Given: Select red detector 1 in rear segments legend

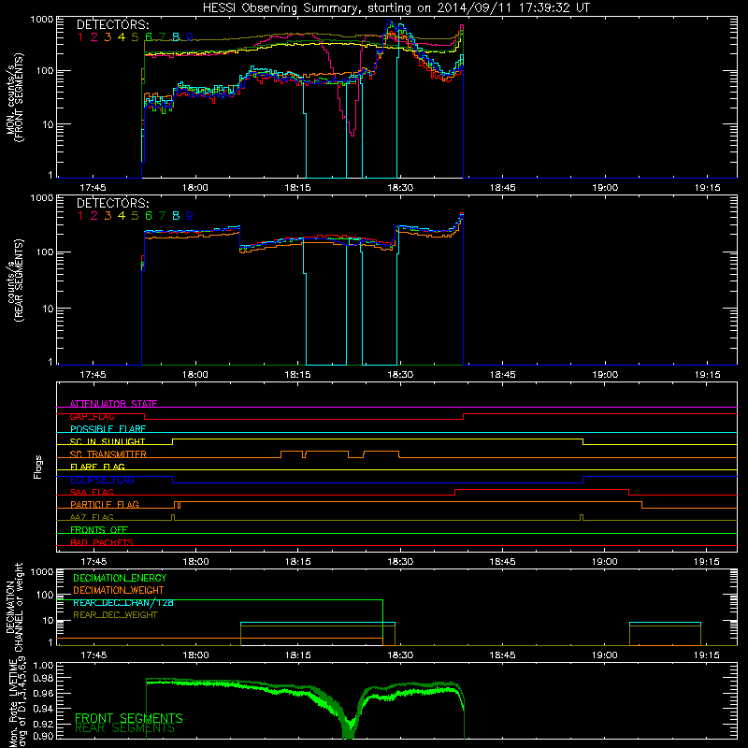Looking at the screenshot, I should (80, 216).
